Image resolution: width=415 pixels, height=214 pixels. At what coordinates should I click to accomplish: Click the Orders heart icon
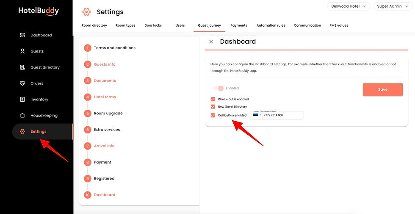pyautogui.click(x=22, y=83)
